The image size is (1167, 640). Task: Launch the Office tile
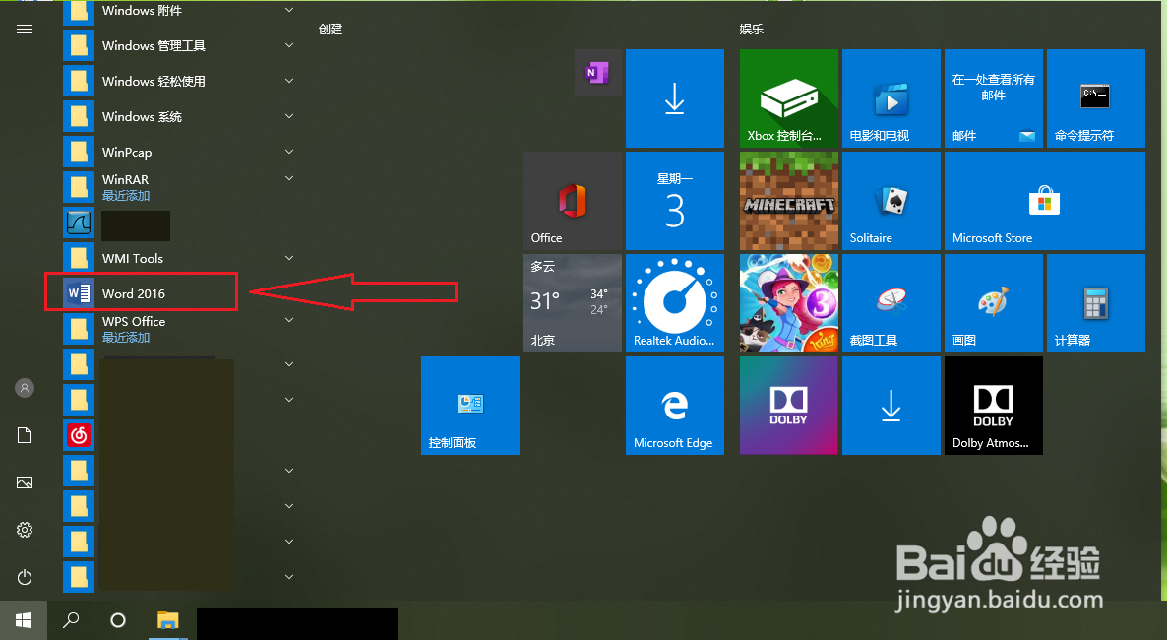573,201
